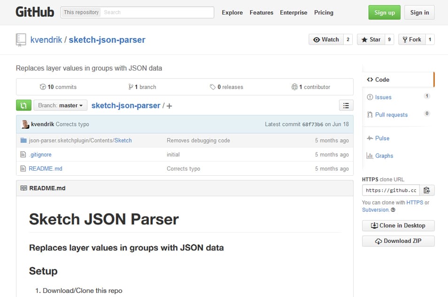Click the sketch-json-parser breadcrumb link
The image size is (448, 297).
coord(126,105)
